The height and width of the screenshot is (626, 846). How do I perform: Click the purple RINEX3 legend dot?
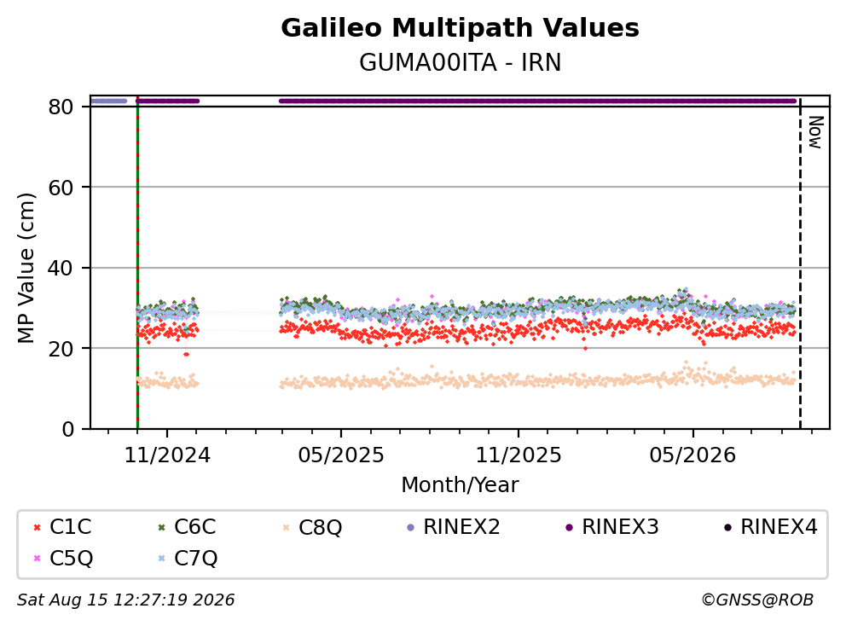click(569, 527)
